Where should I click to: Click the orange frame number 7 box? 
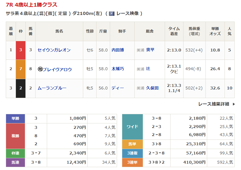coord(21,69)
